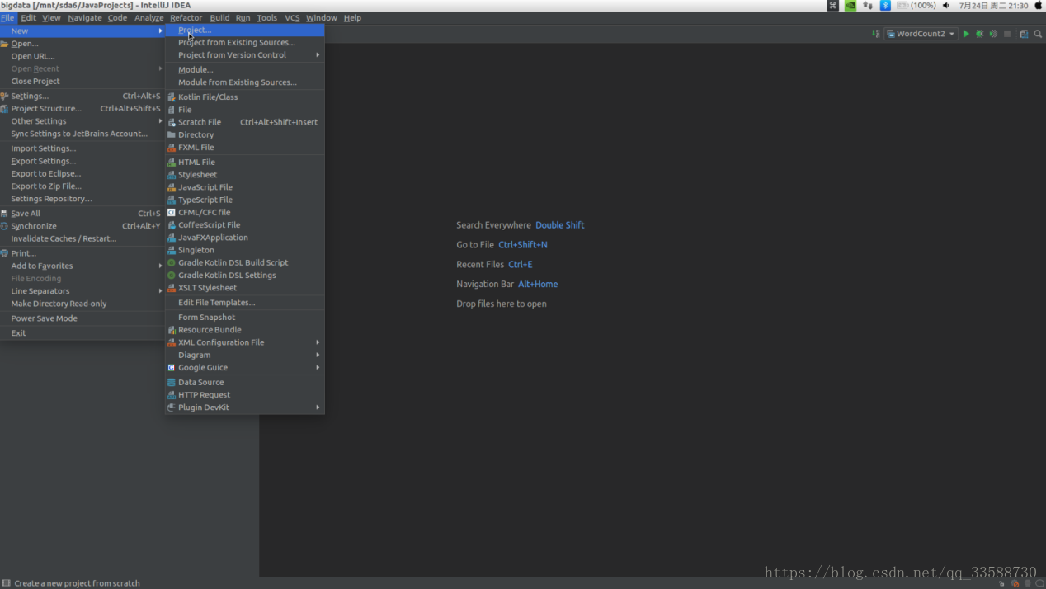Create new Directory from submenu
Screen dimensions: 1046x589
[x=244, y=134]
